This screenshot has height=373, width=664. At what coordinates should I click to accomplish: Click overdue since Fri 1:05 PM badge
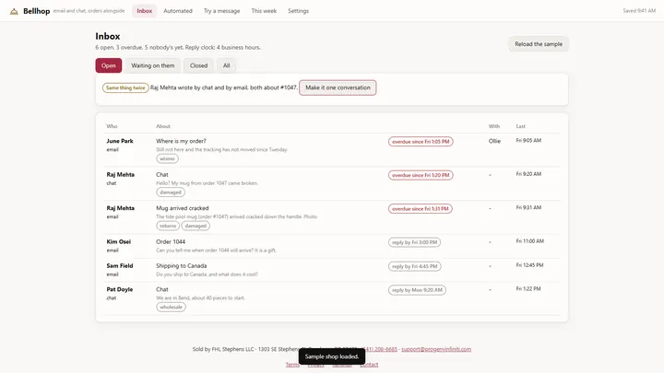coord(421,142)
